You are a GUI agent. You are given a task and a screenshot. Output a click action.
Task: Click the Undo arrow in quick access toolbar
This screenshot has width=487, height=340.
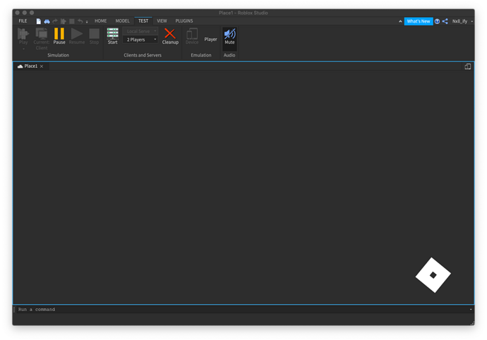point(80,21)
